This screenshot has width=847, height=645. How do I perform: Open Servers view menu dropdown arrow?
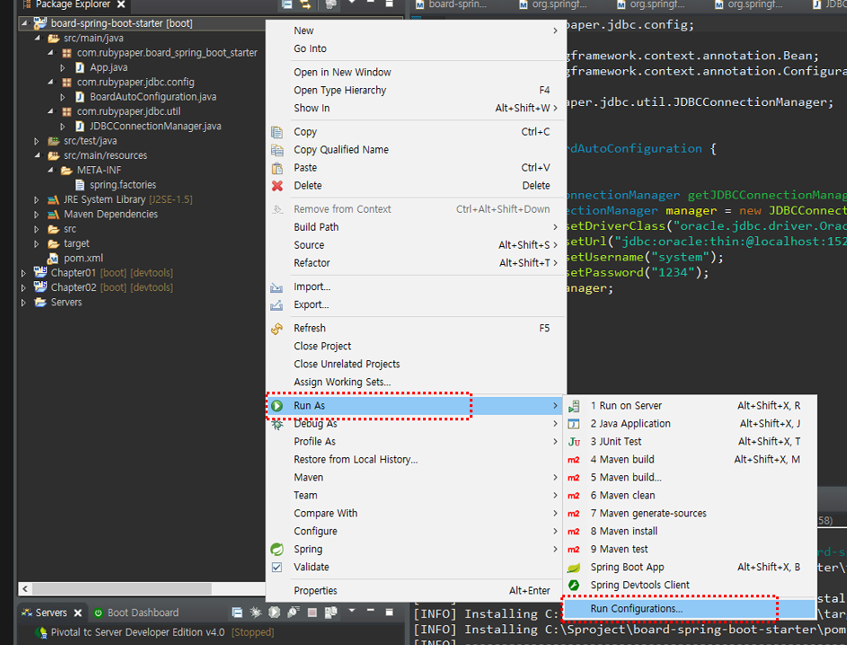[x=352, y=611]
